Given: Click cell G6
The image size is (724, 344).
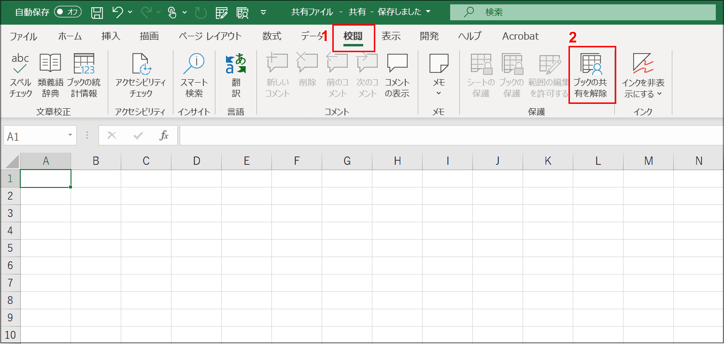Looking at the screenshot, I should click(347, 265).
